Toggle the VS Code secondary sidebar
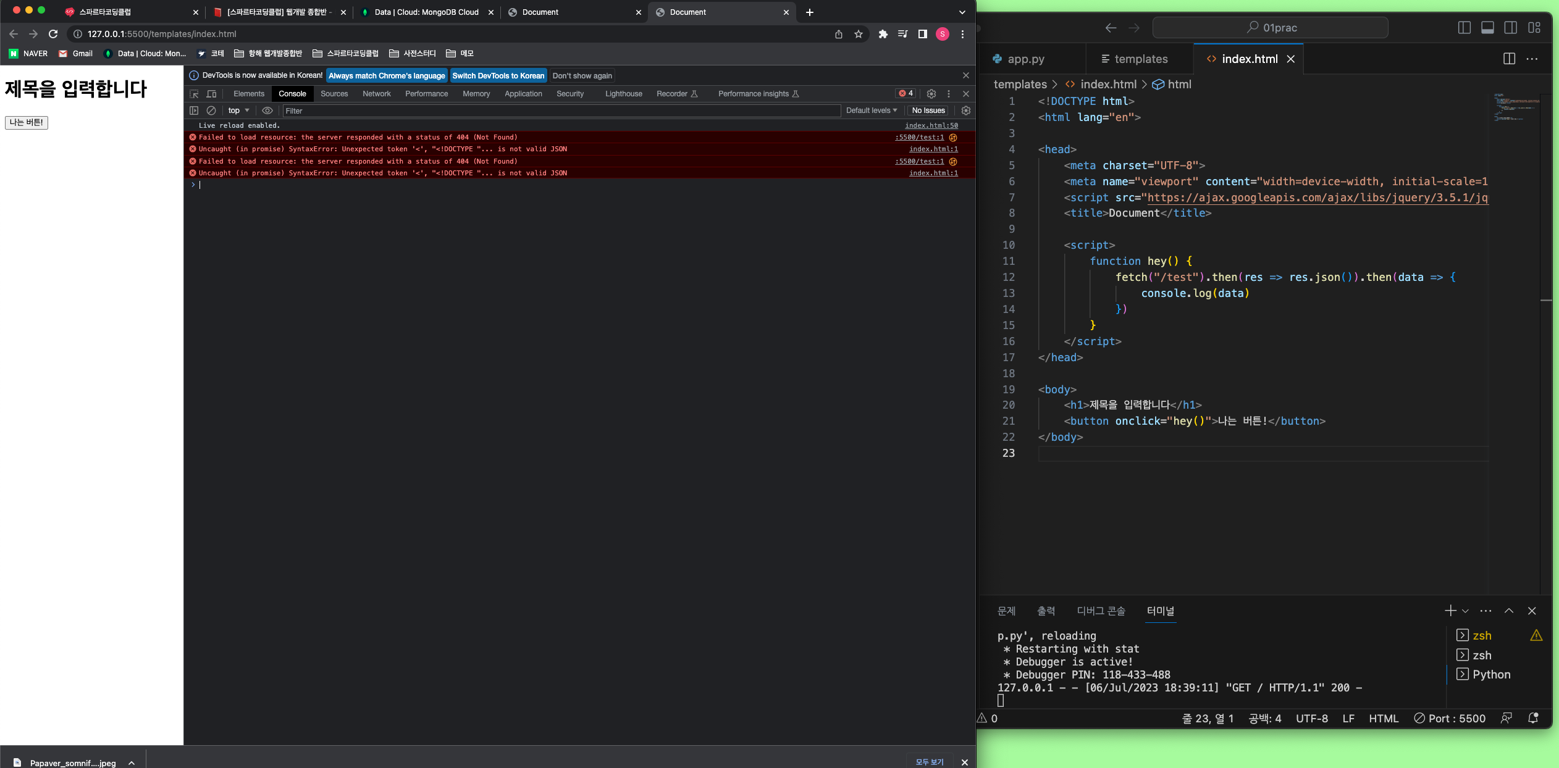 click(x=1511, y=28)
